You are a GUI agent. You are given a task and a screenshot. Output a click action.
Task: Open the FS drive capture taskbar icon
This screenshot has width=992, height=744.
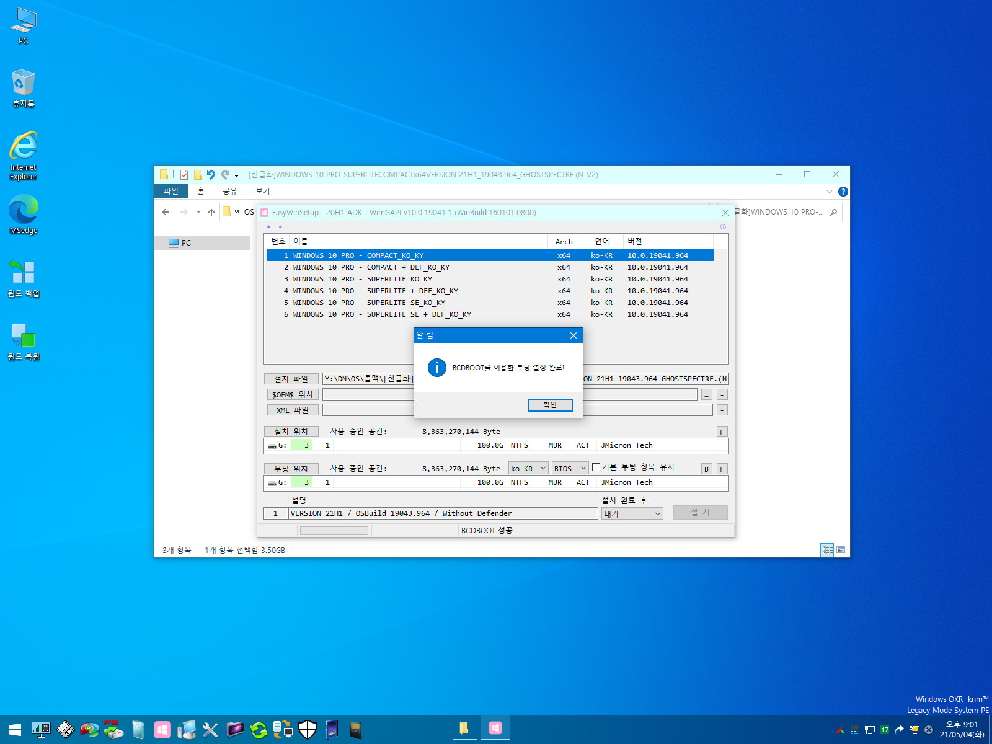[113, 730]
